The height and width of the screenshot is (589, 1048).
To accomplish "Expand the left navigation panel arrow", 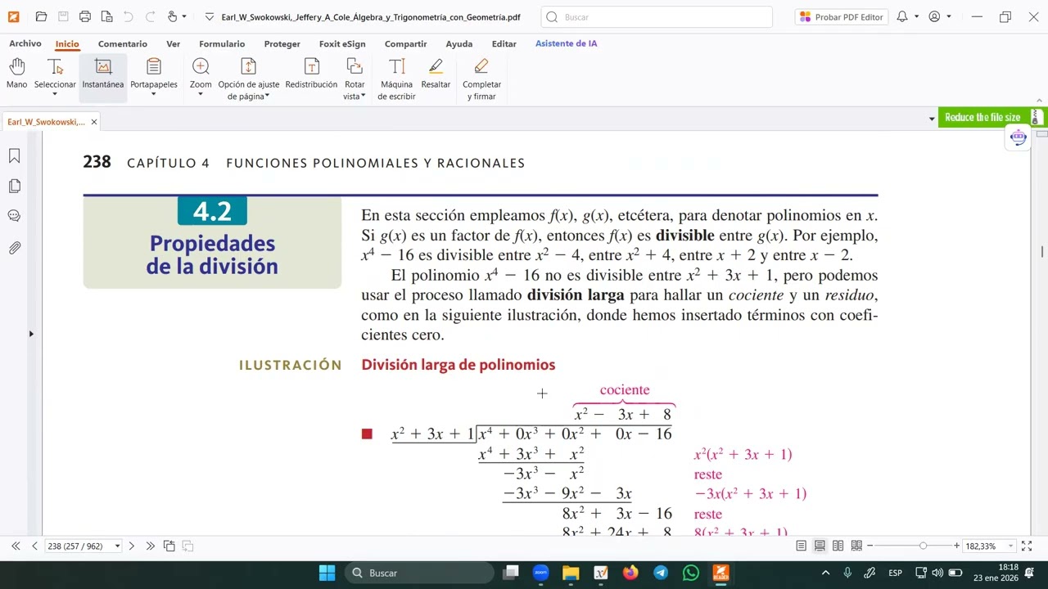I will (x=31, y=334).
